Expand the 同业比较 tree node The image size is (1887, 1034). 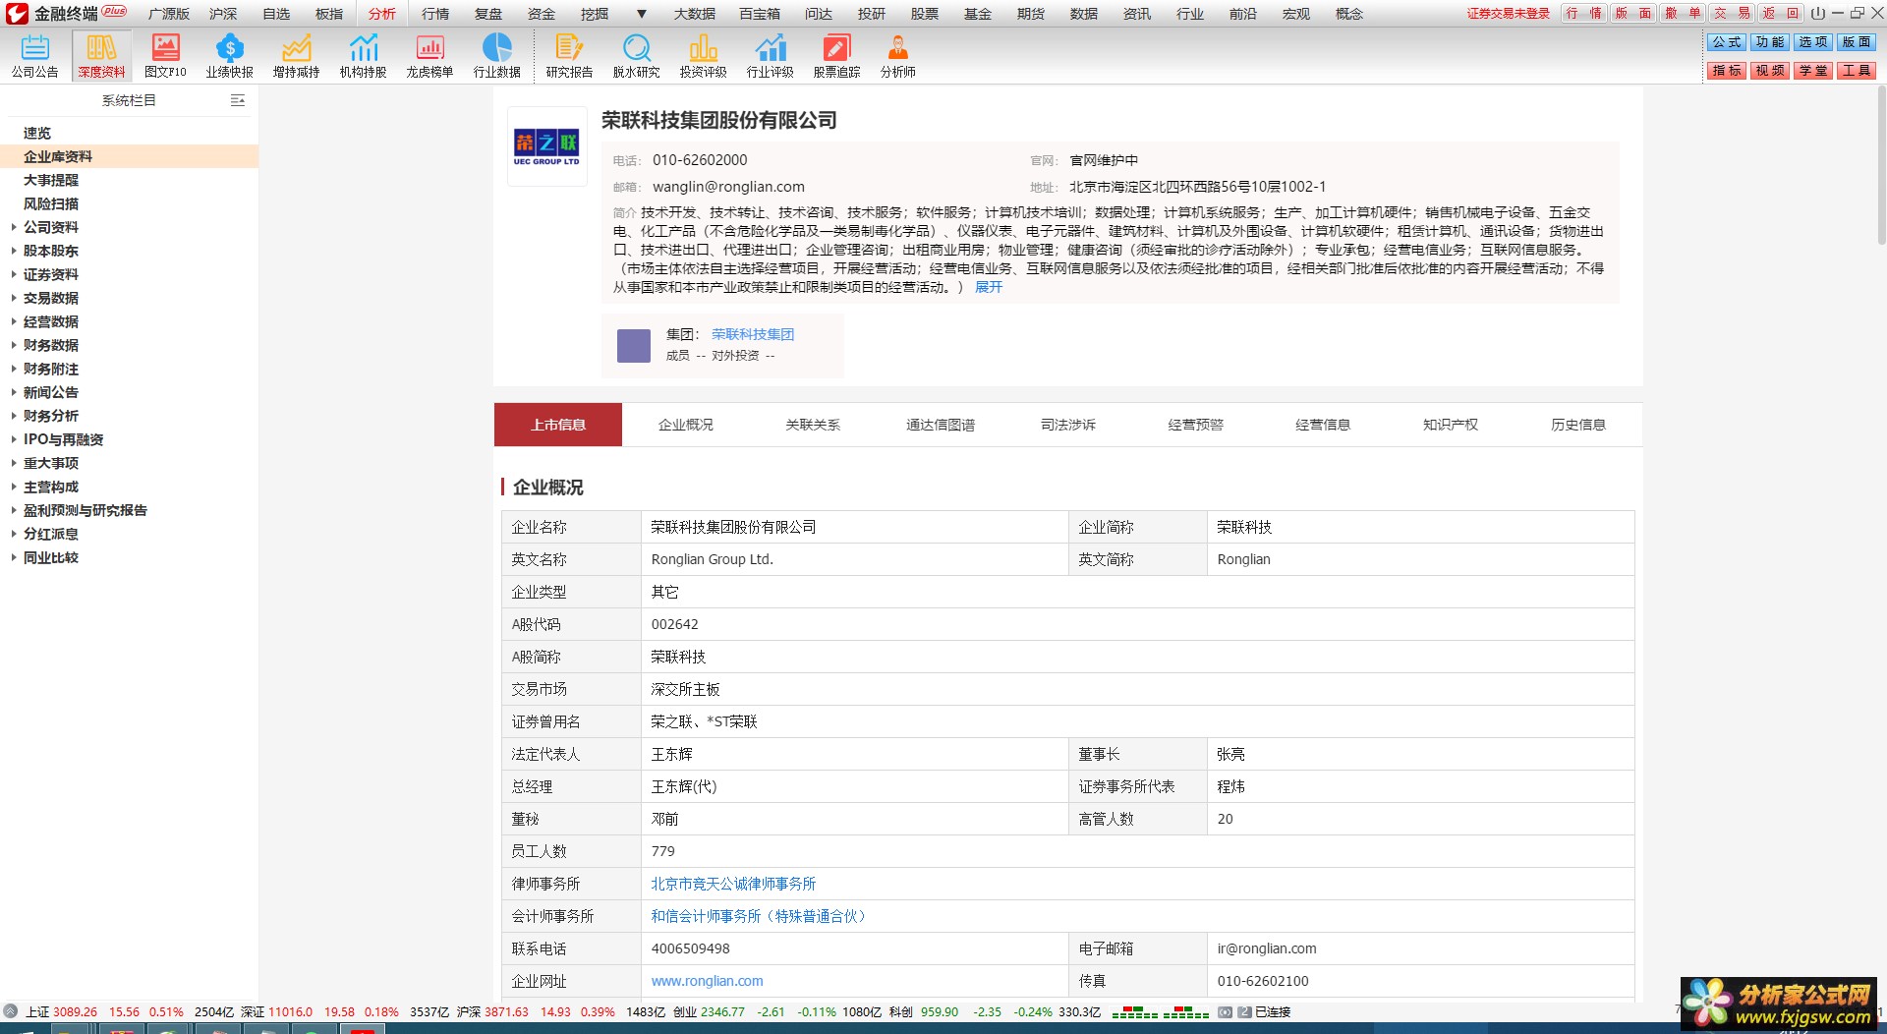coord(14,557)
